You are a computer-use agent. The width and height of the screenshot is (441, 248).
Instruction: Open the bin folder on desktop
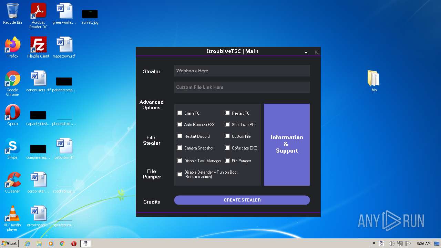(374, 81)
